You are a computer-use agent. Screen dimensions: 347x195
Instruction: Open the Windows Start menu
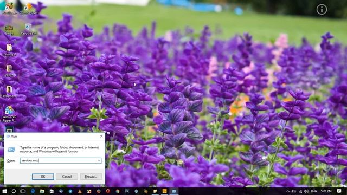tap(4, 191)
